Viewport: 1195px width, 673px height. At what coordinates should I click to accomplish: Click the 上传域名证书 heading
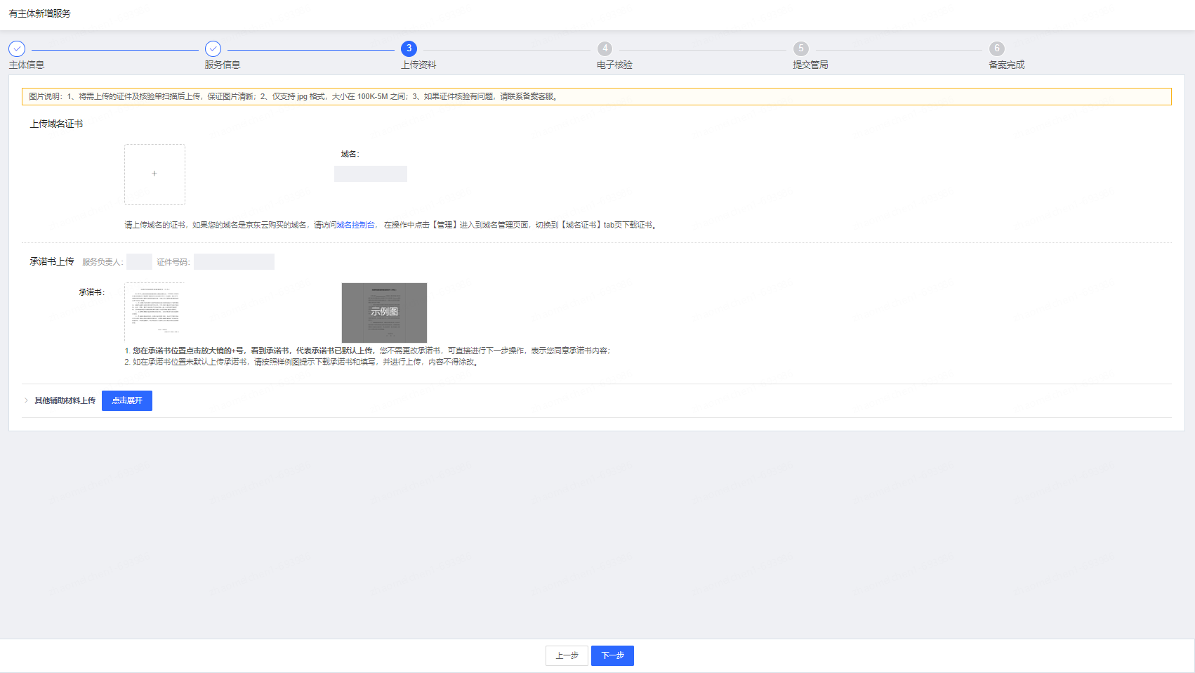[56, 124]
